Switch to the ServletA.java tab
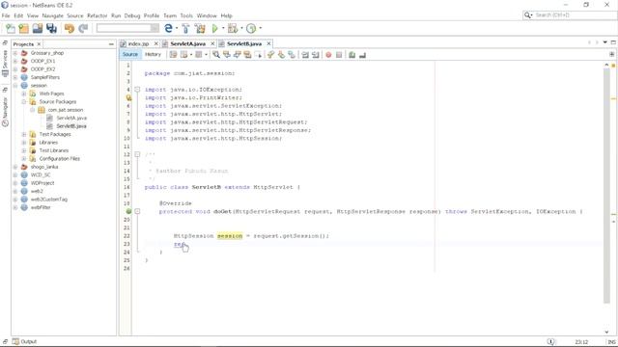 click(188, 43)
